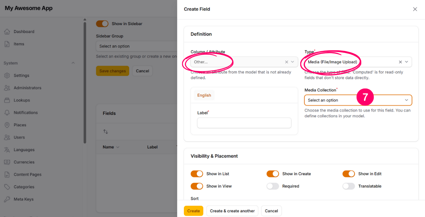Enable the Required toggle
The height and width of the screenshot is (217, 425).
pyautogui.click(x=273, y=186)
